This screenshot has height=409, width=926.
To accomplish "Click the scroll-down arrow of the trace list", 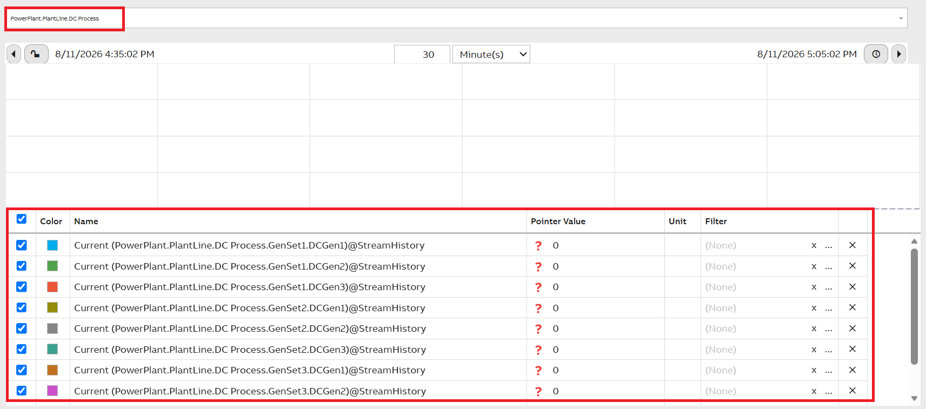I will 914,398.
